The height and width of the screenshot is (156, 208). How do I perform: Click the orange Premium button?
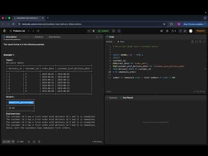(x=201, y=31)
